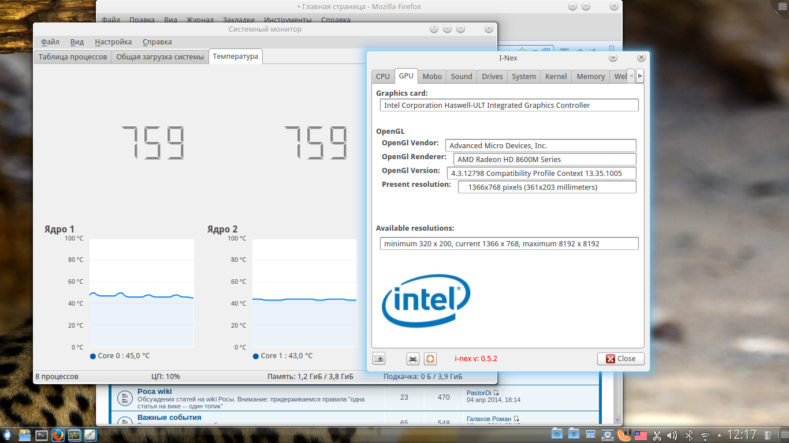Switch to the Общая загрузка системы tab
This screenshot has height=443, width=789.
point(160,57)
